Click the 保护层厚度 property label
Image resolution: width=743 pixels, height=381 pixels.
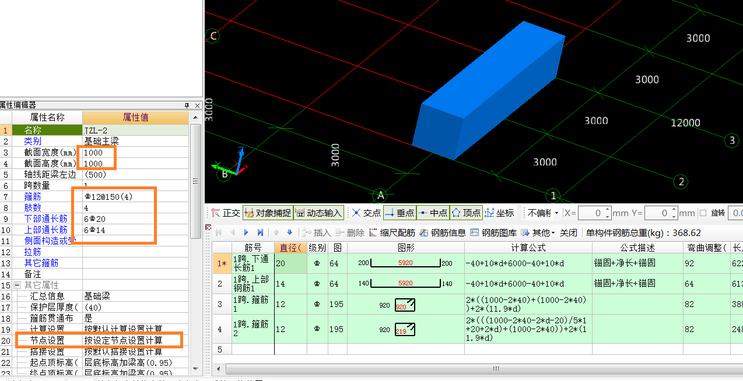point(54,307)
